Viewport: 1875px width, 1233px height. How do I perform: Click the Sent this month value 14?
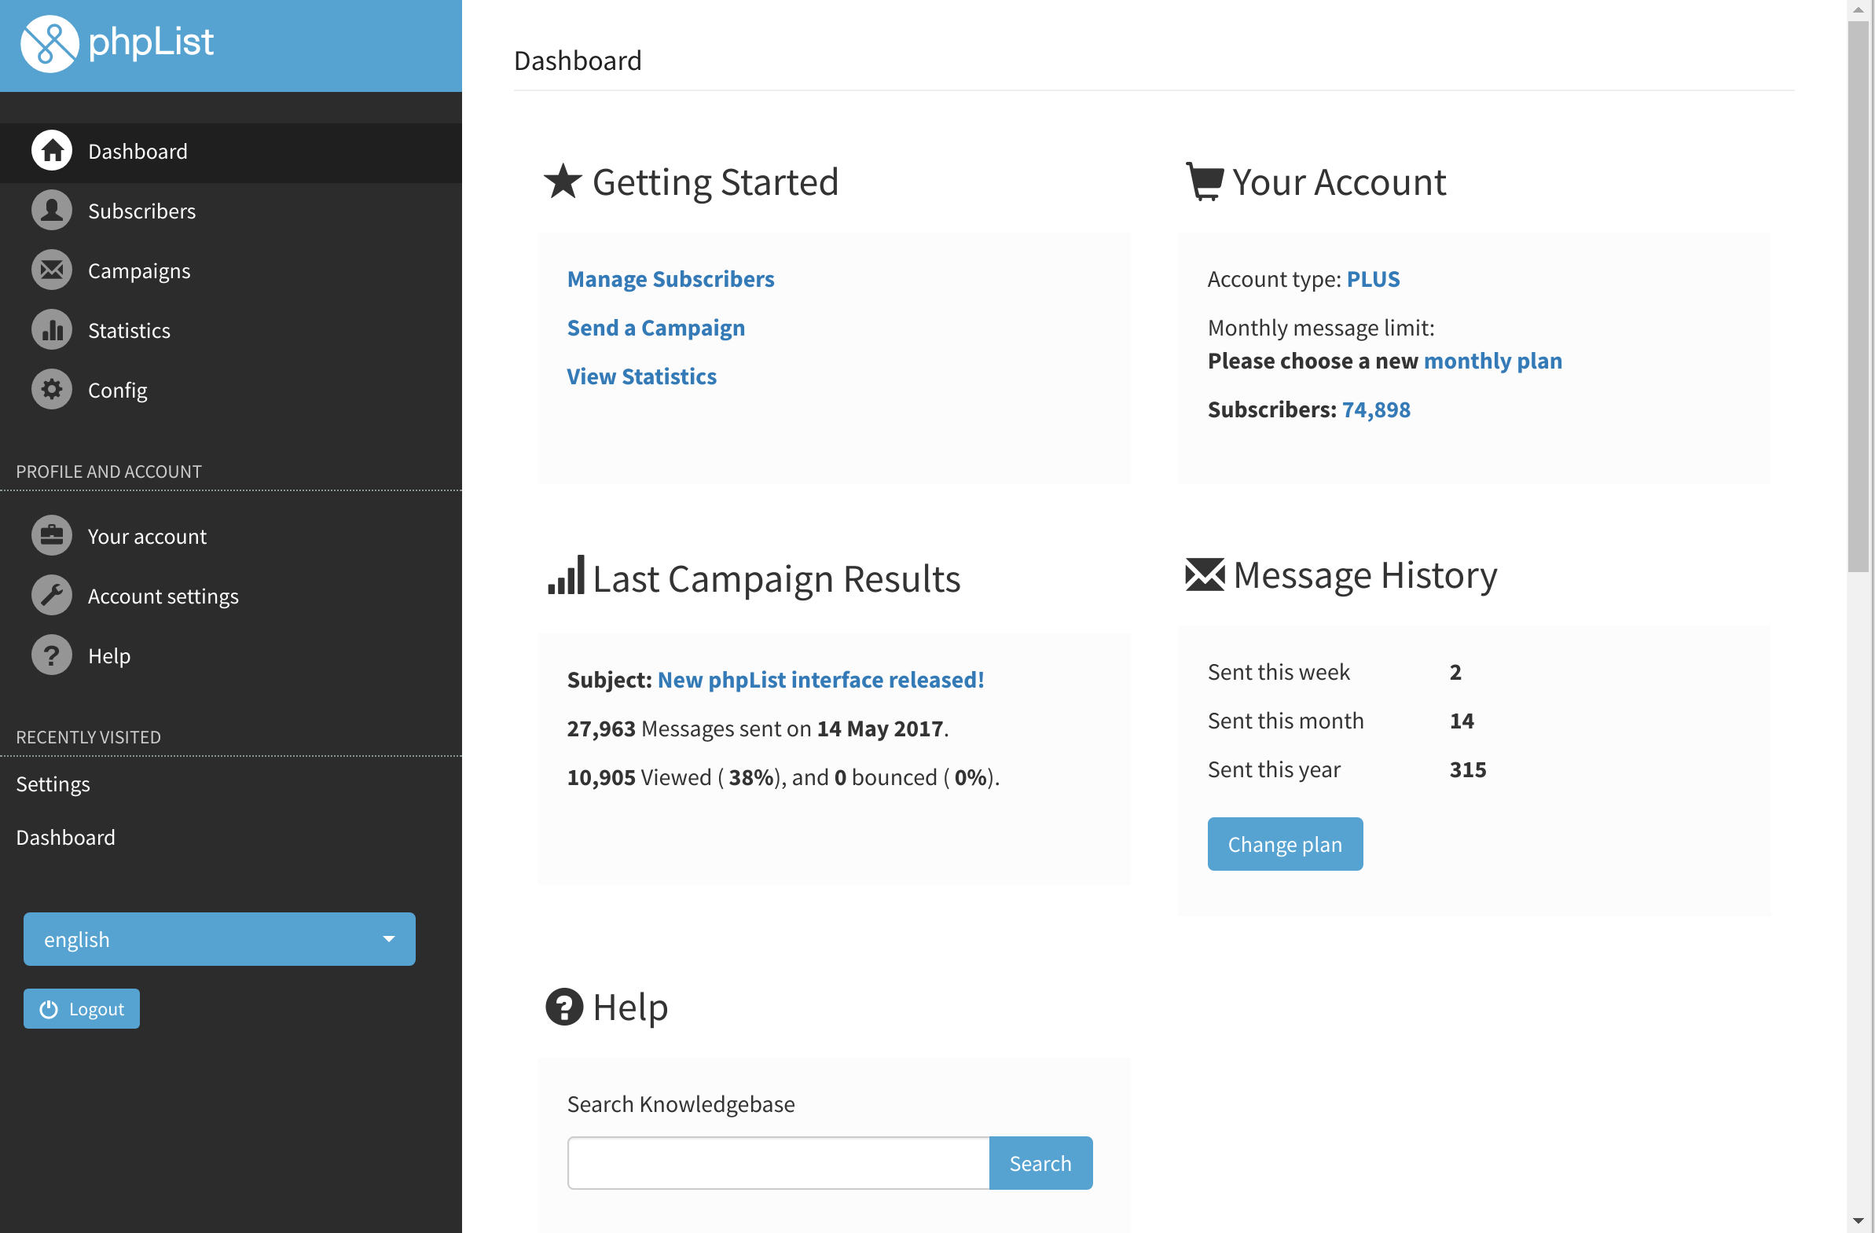(x=1462, y=721)
